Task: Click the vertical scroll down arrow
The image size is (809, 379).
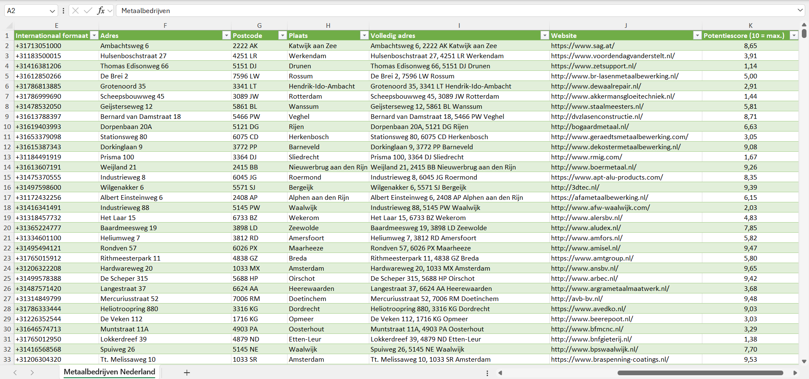Action: point(804,361)
